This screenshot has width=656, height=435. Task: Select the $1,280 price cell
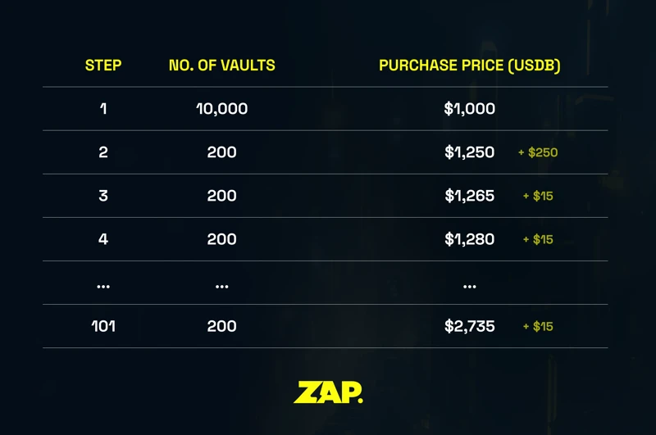(x=470, y=239)
